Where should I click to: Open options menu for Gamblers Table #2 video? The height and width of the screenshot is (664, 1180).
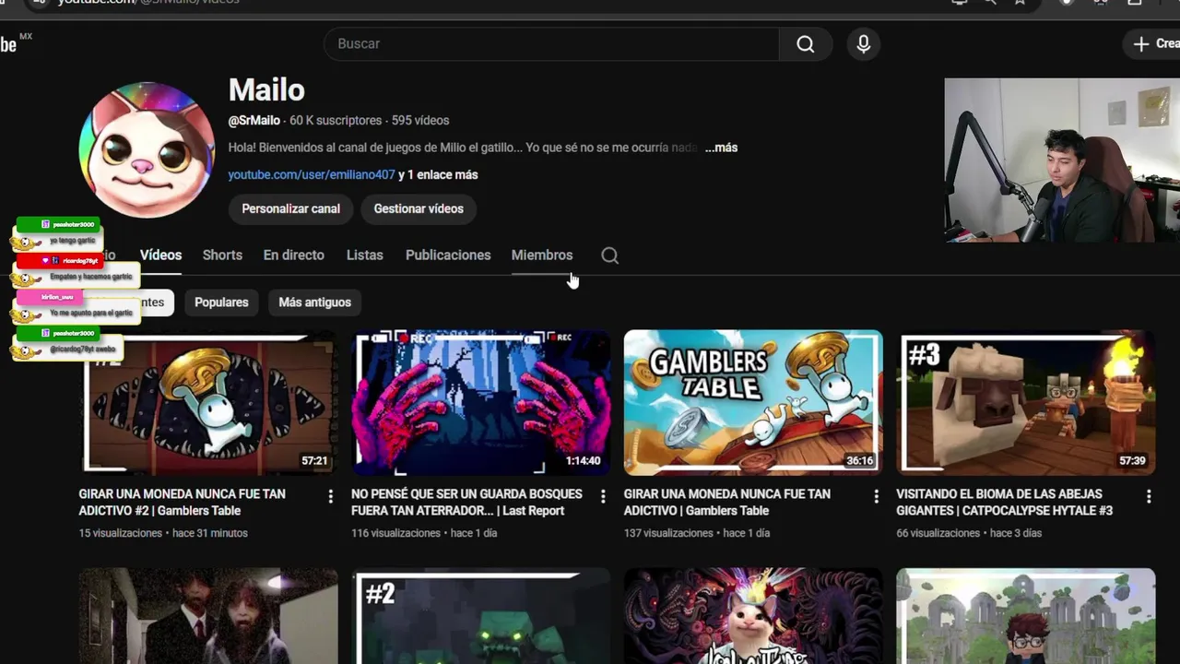click(330, 497)
